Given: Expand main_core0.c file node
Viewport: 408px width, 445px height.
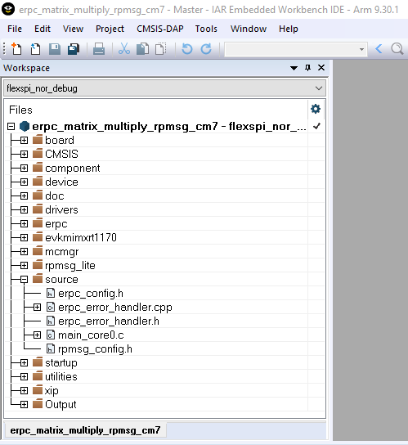Looking at the screenshot, I should point(37,335).
